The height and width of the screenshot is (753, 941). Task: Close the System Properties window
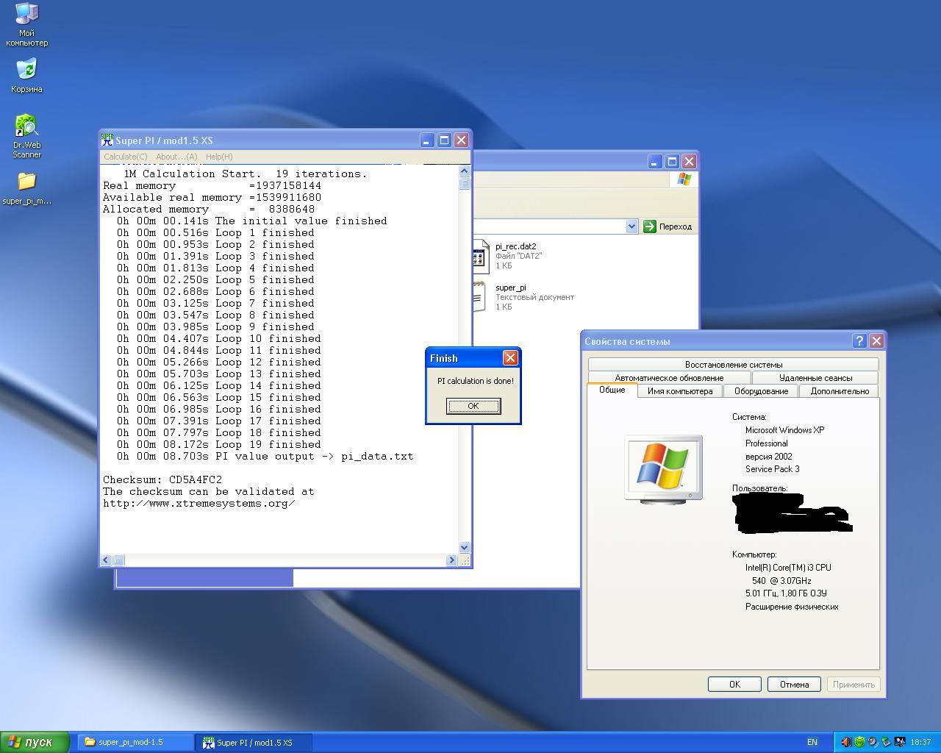pos(876,341)
